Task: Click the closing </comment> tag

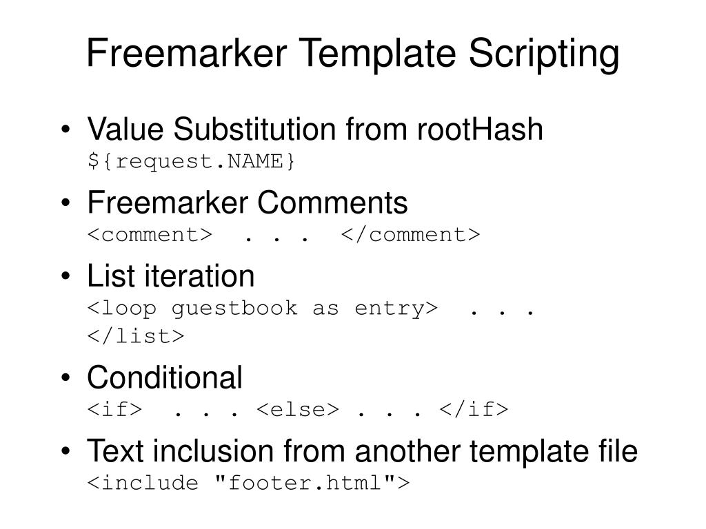Action: coord(411,234)
